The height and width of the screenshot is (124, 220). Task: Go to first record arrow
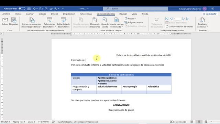point(167,19)
